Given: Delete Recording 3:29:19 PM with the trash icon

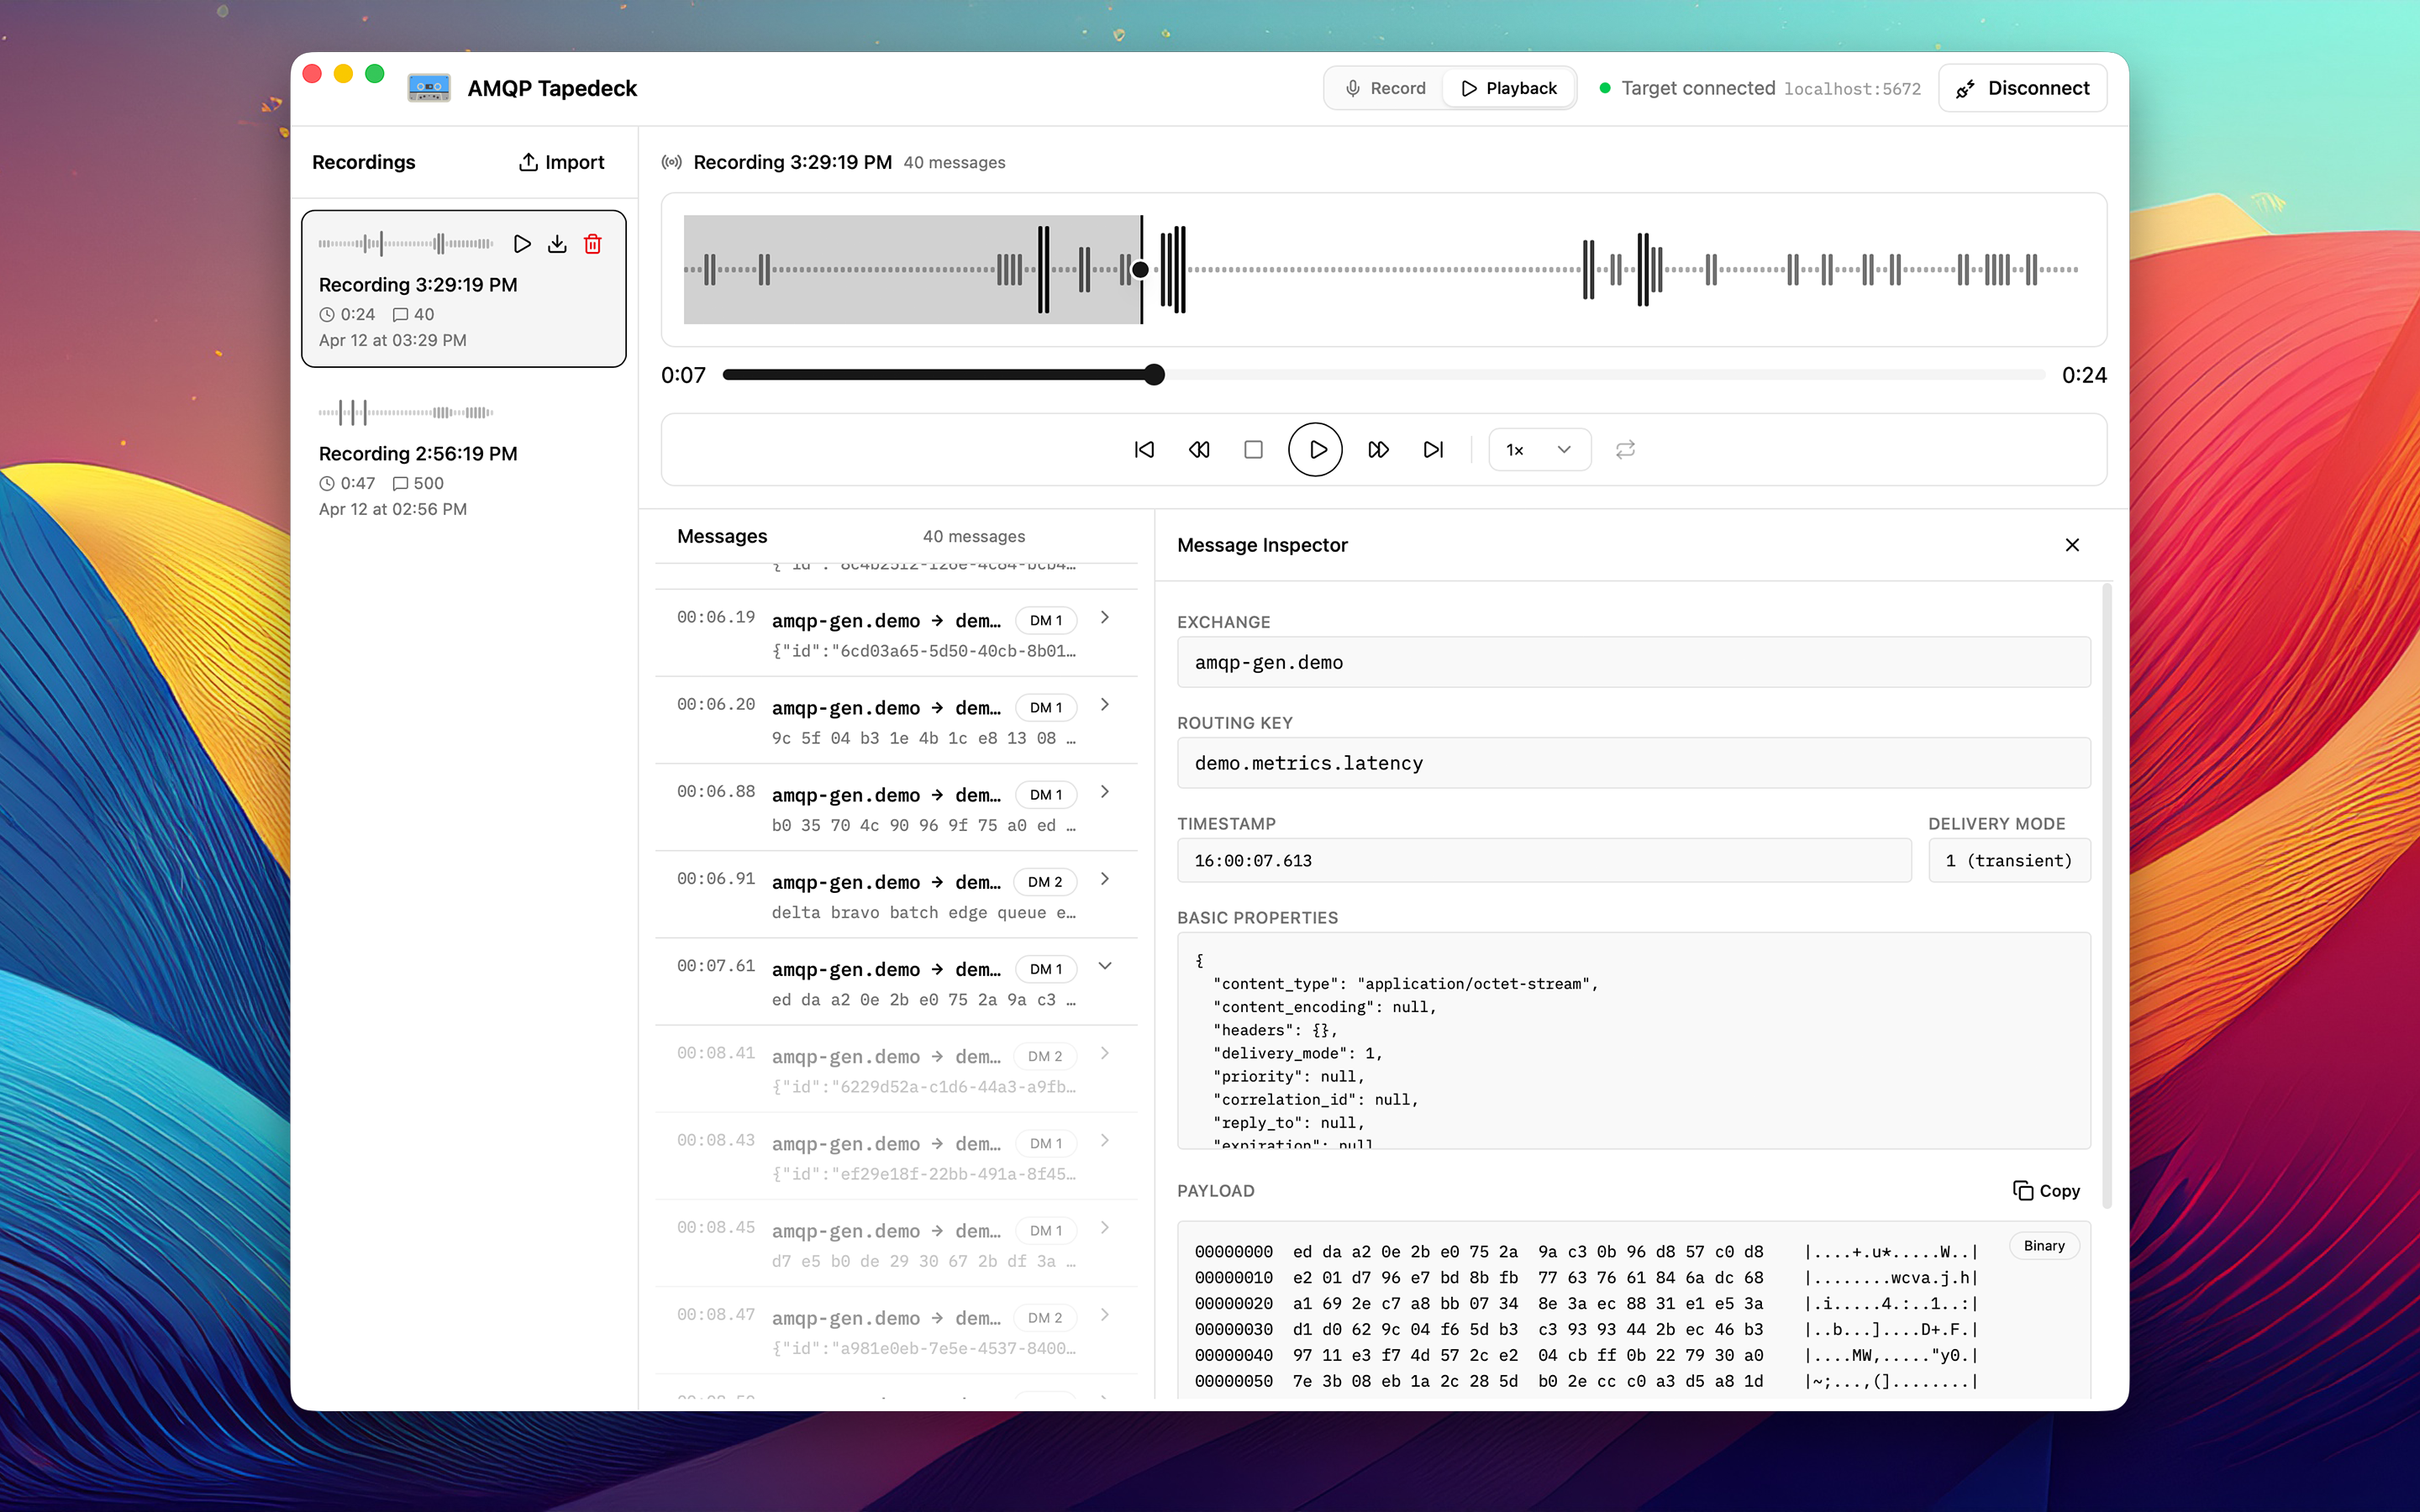Looking at the screenshot, I should (x=593, y=243).
